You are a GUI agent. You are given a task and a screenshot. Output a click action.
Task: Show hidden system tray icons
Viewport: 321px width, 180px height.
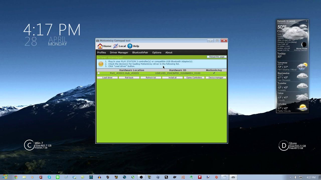[x=290, y=177]
